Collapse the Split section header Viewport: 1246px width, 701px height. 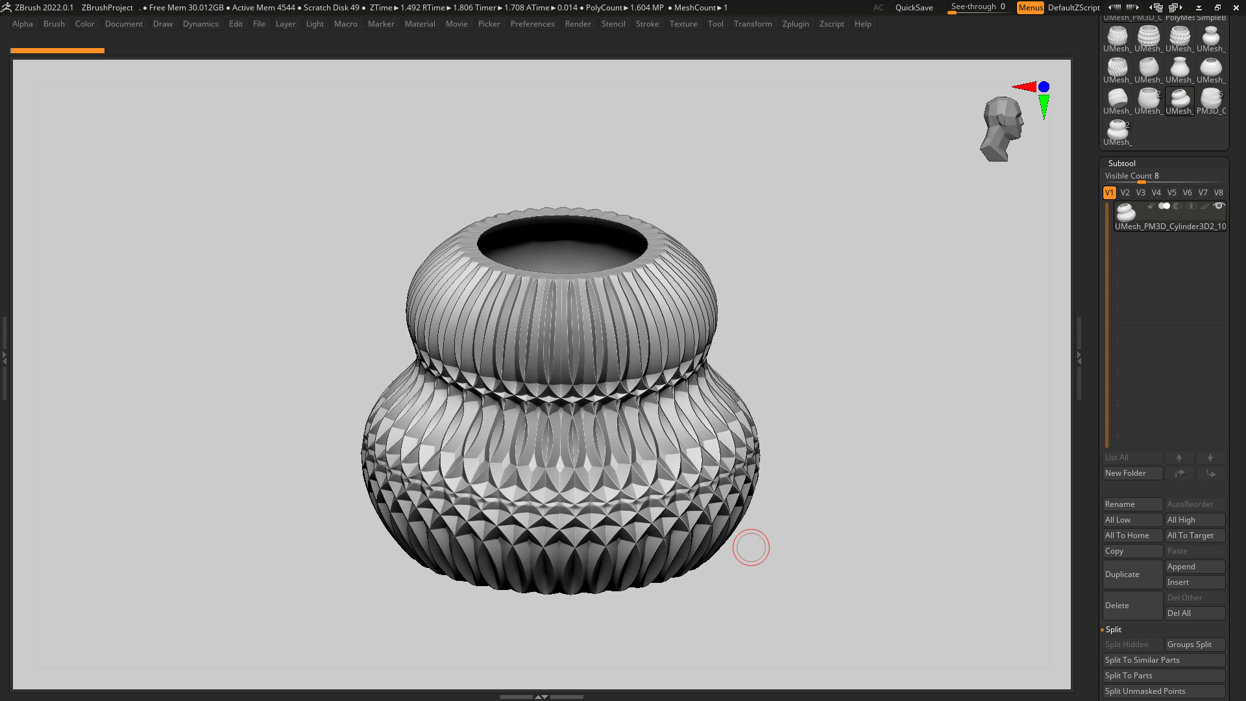[x=1113, y=630]
